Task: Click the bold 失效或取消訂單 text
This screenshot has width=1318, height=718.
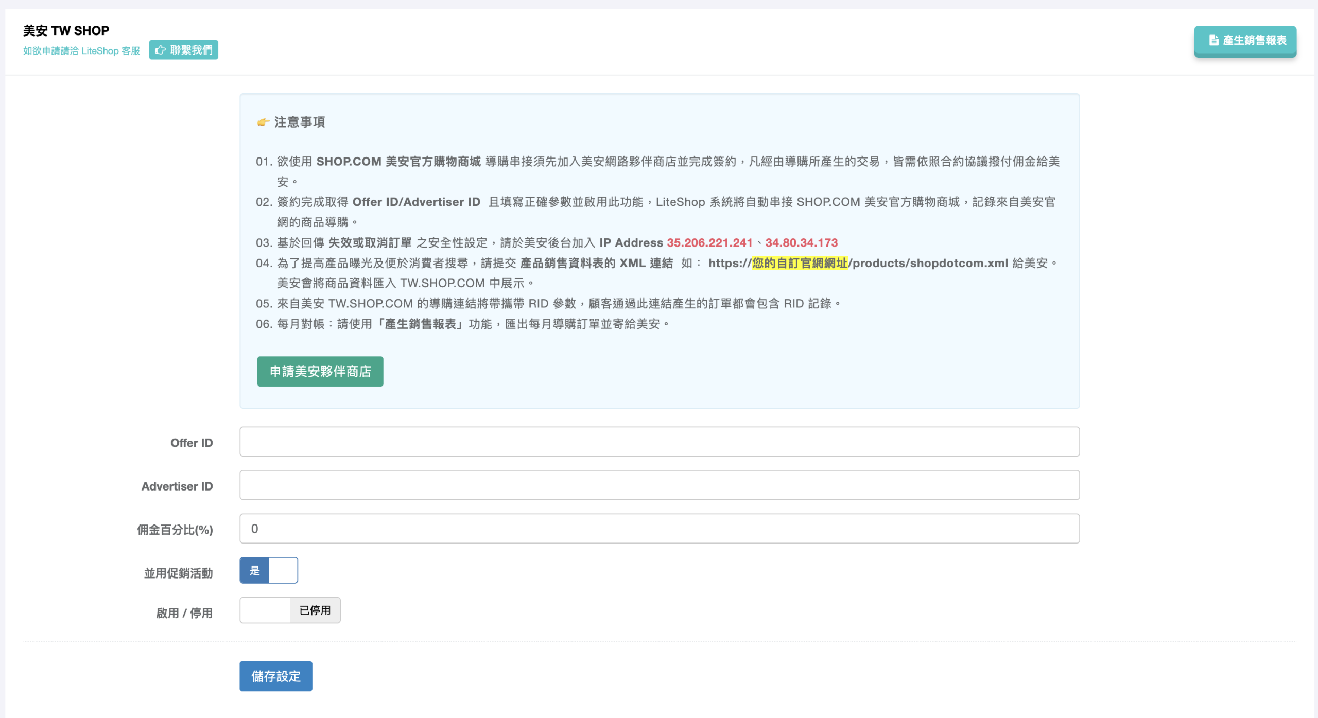Action: click(x=370, y=242)
